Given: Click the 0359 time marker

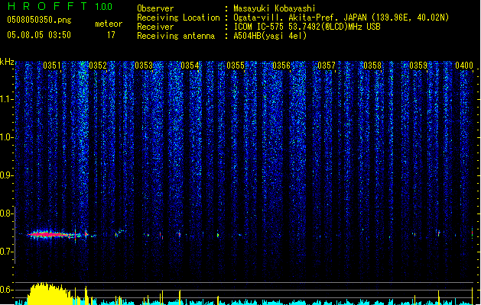Looking at the screenshot, I should [418, 66].
